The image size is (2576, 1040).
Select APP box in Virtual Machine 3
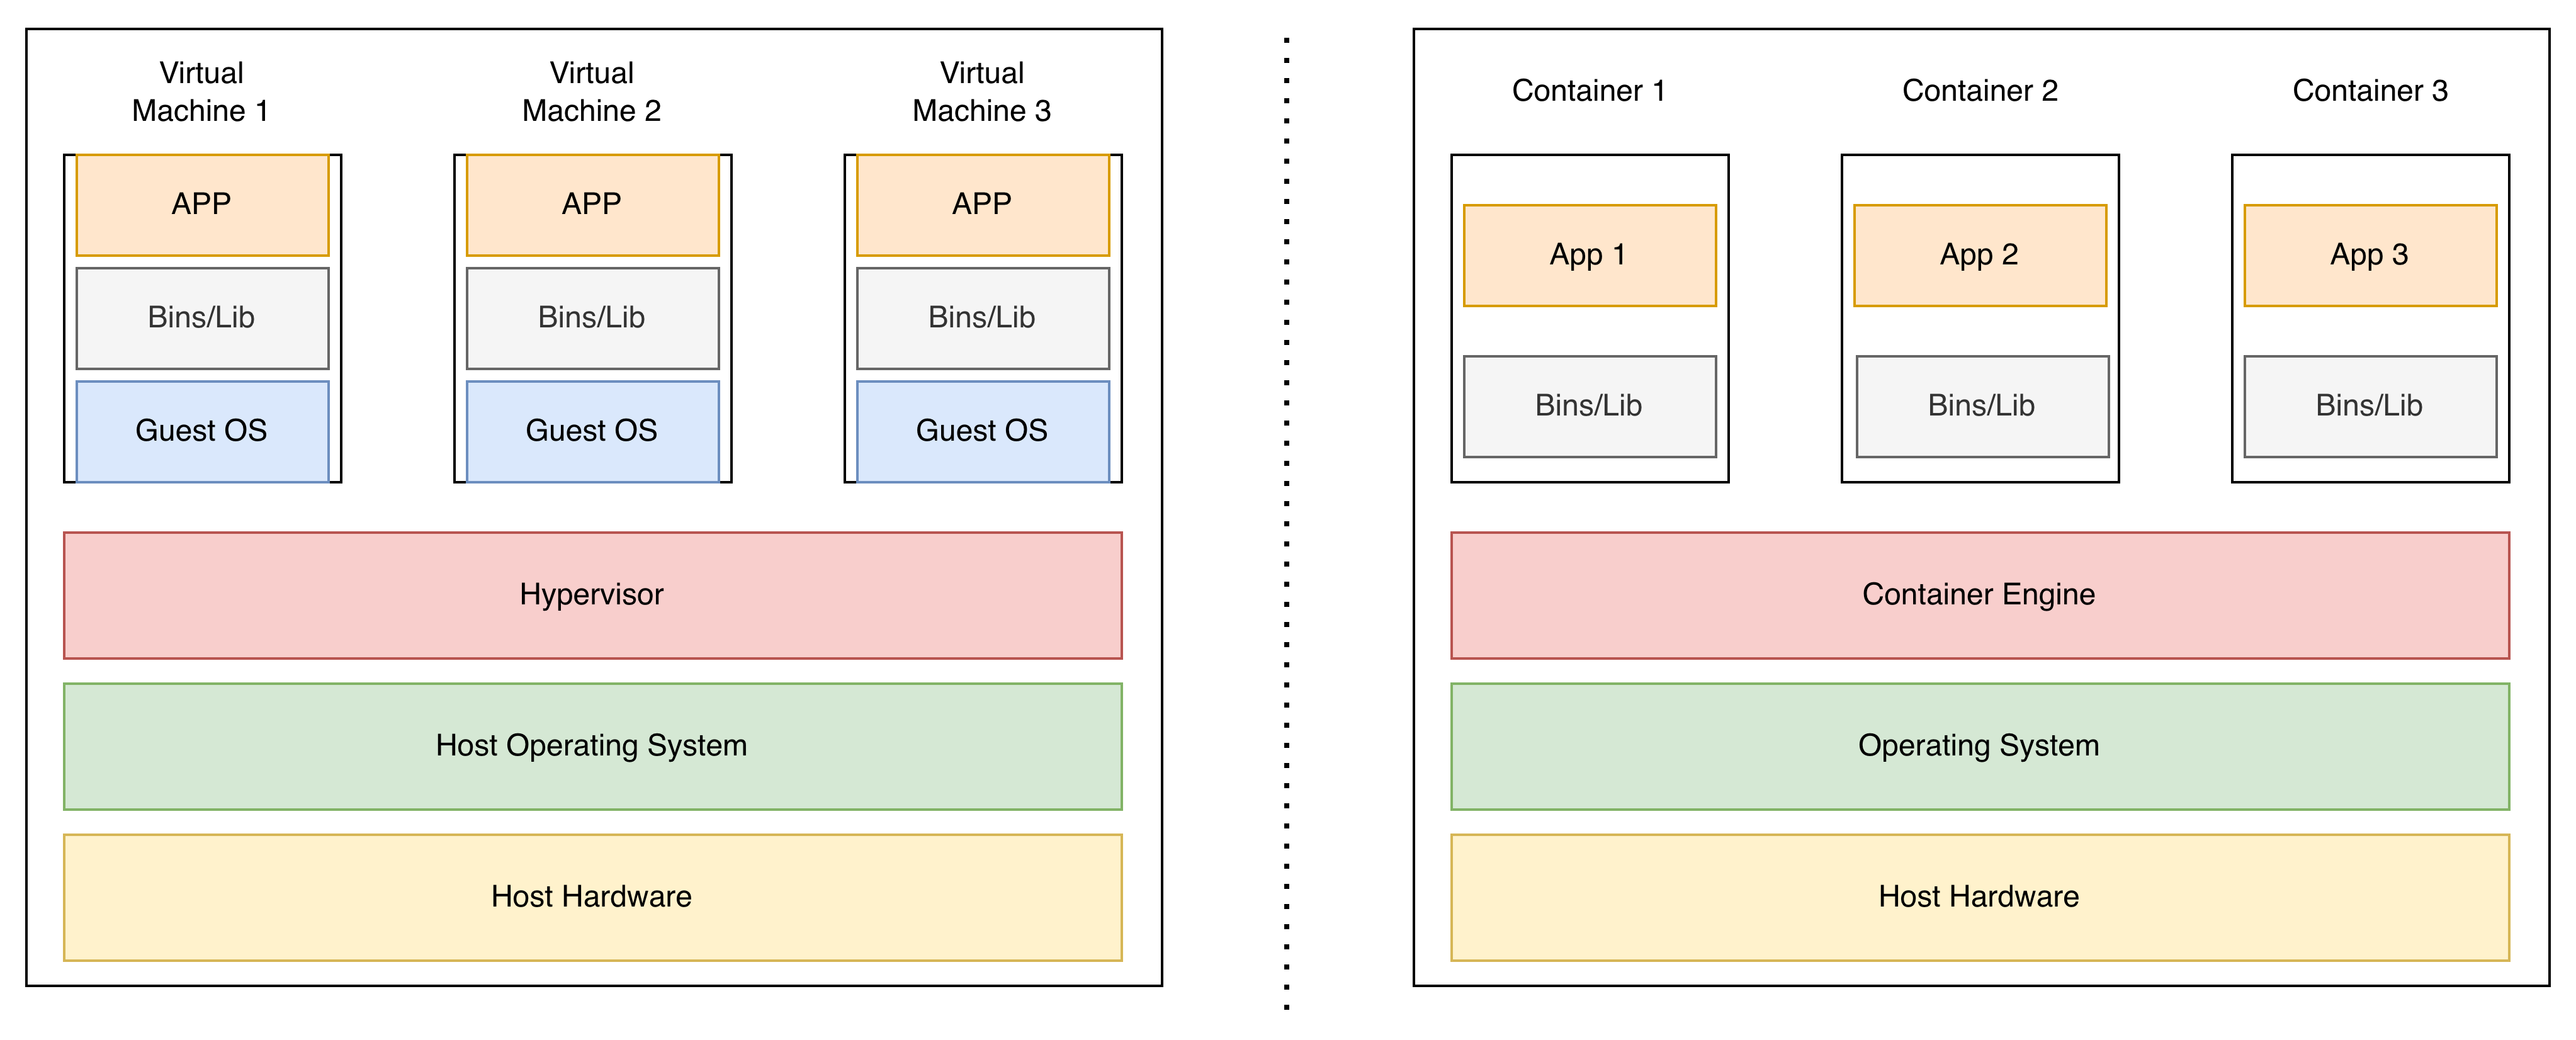coord(982,204)
